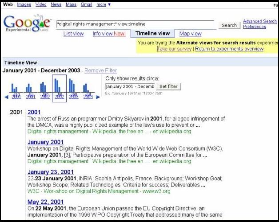The height and width of the screenshot is (222, 279).
Task: Click the search query input field
Action: coord(136,24)
